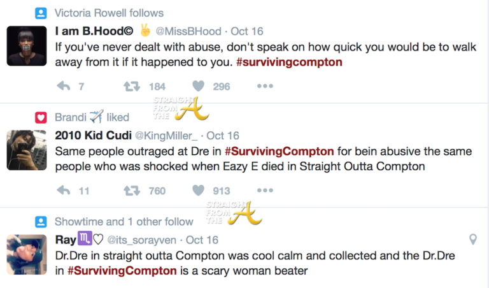Open more options on Kid Cudi tweet

click(x=265, y=190)
